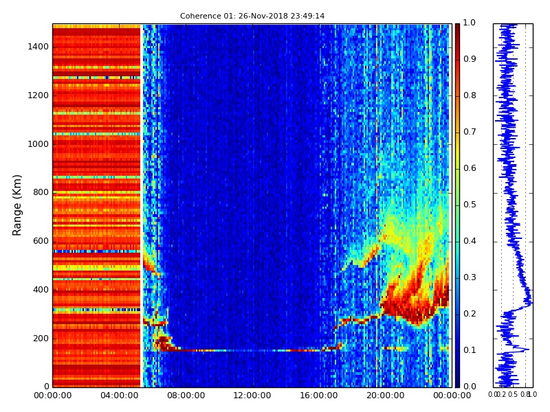This screenshot has height=412, width=550.
Task: Click the 'Range (Km)' axis label
Action: [16, 205]
